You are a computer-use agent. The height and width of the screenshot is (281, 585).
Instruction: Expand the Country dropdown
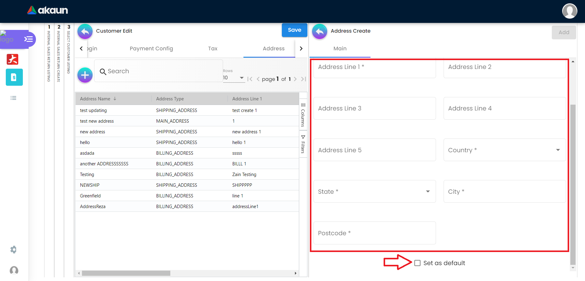(558, 150)
